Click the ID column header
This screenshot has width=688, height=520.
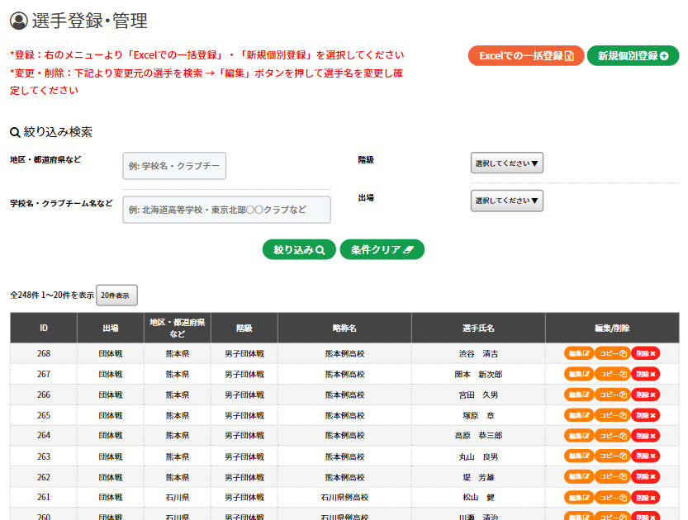(43, 328)
